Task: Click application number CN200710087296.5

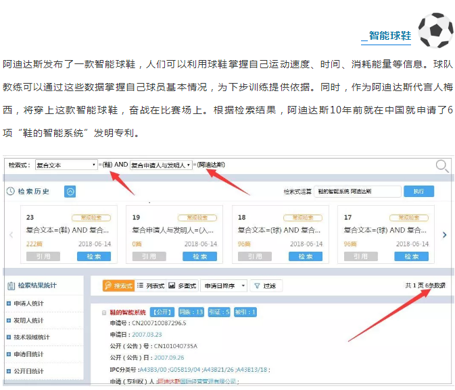Action: click(x=159, y=323)
